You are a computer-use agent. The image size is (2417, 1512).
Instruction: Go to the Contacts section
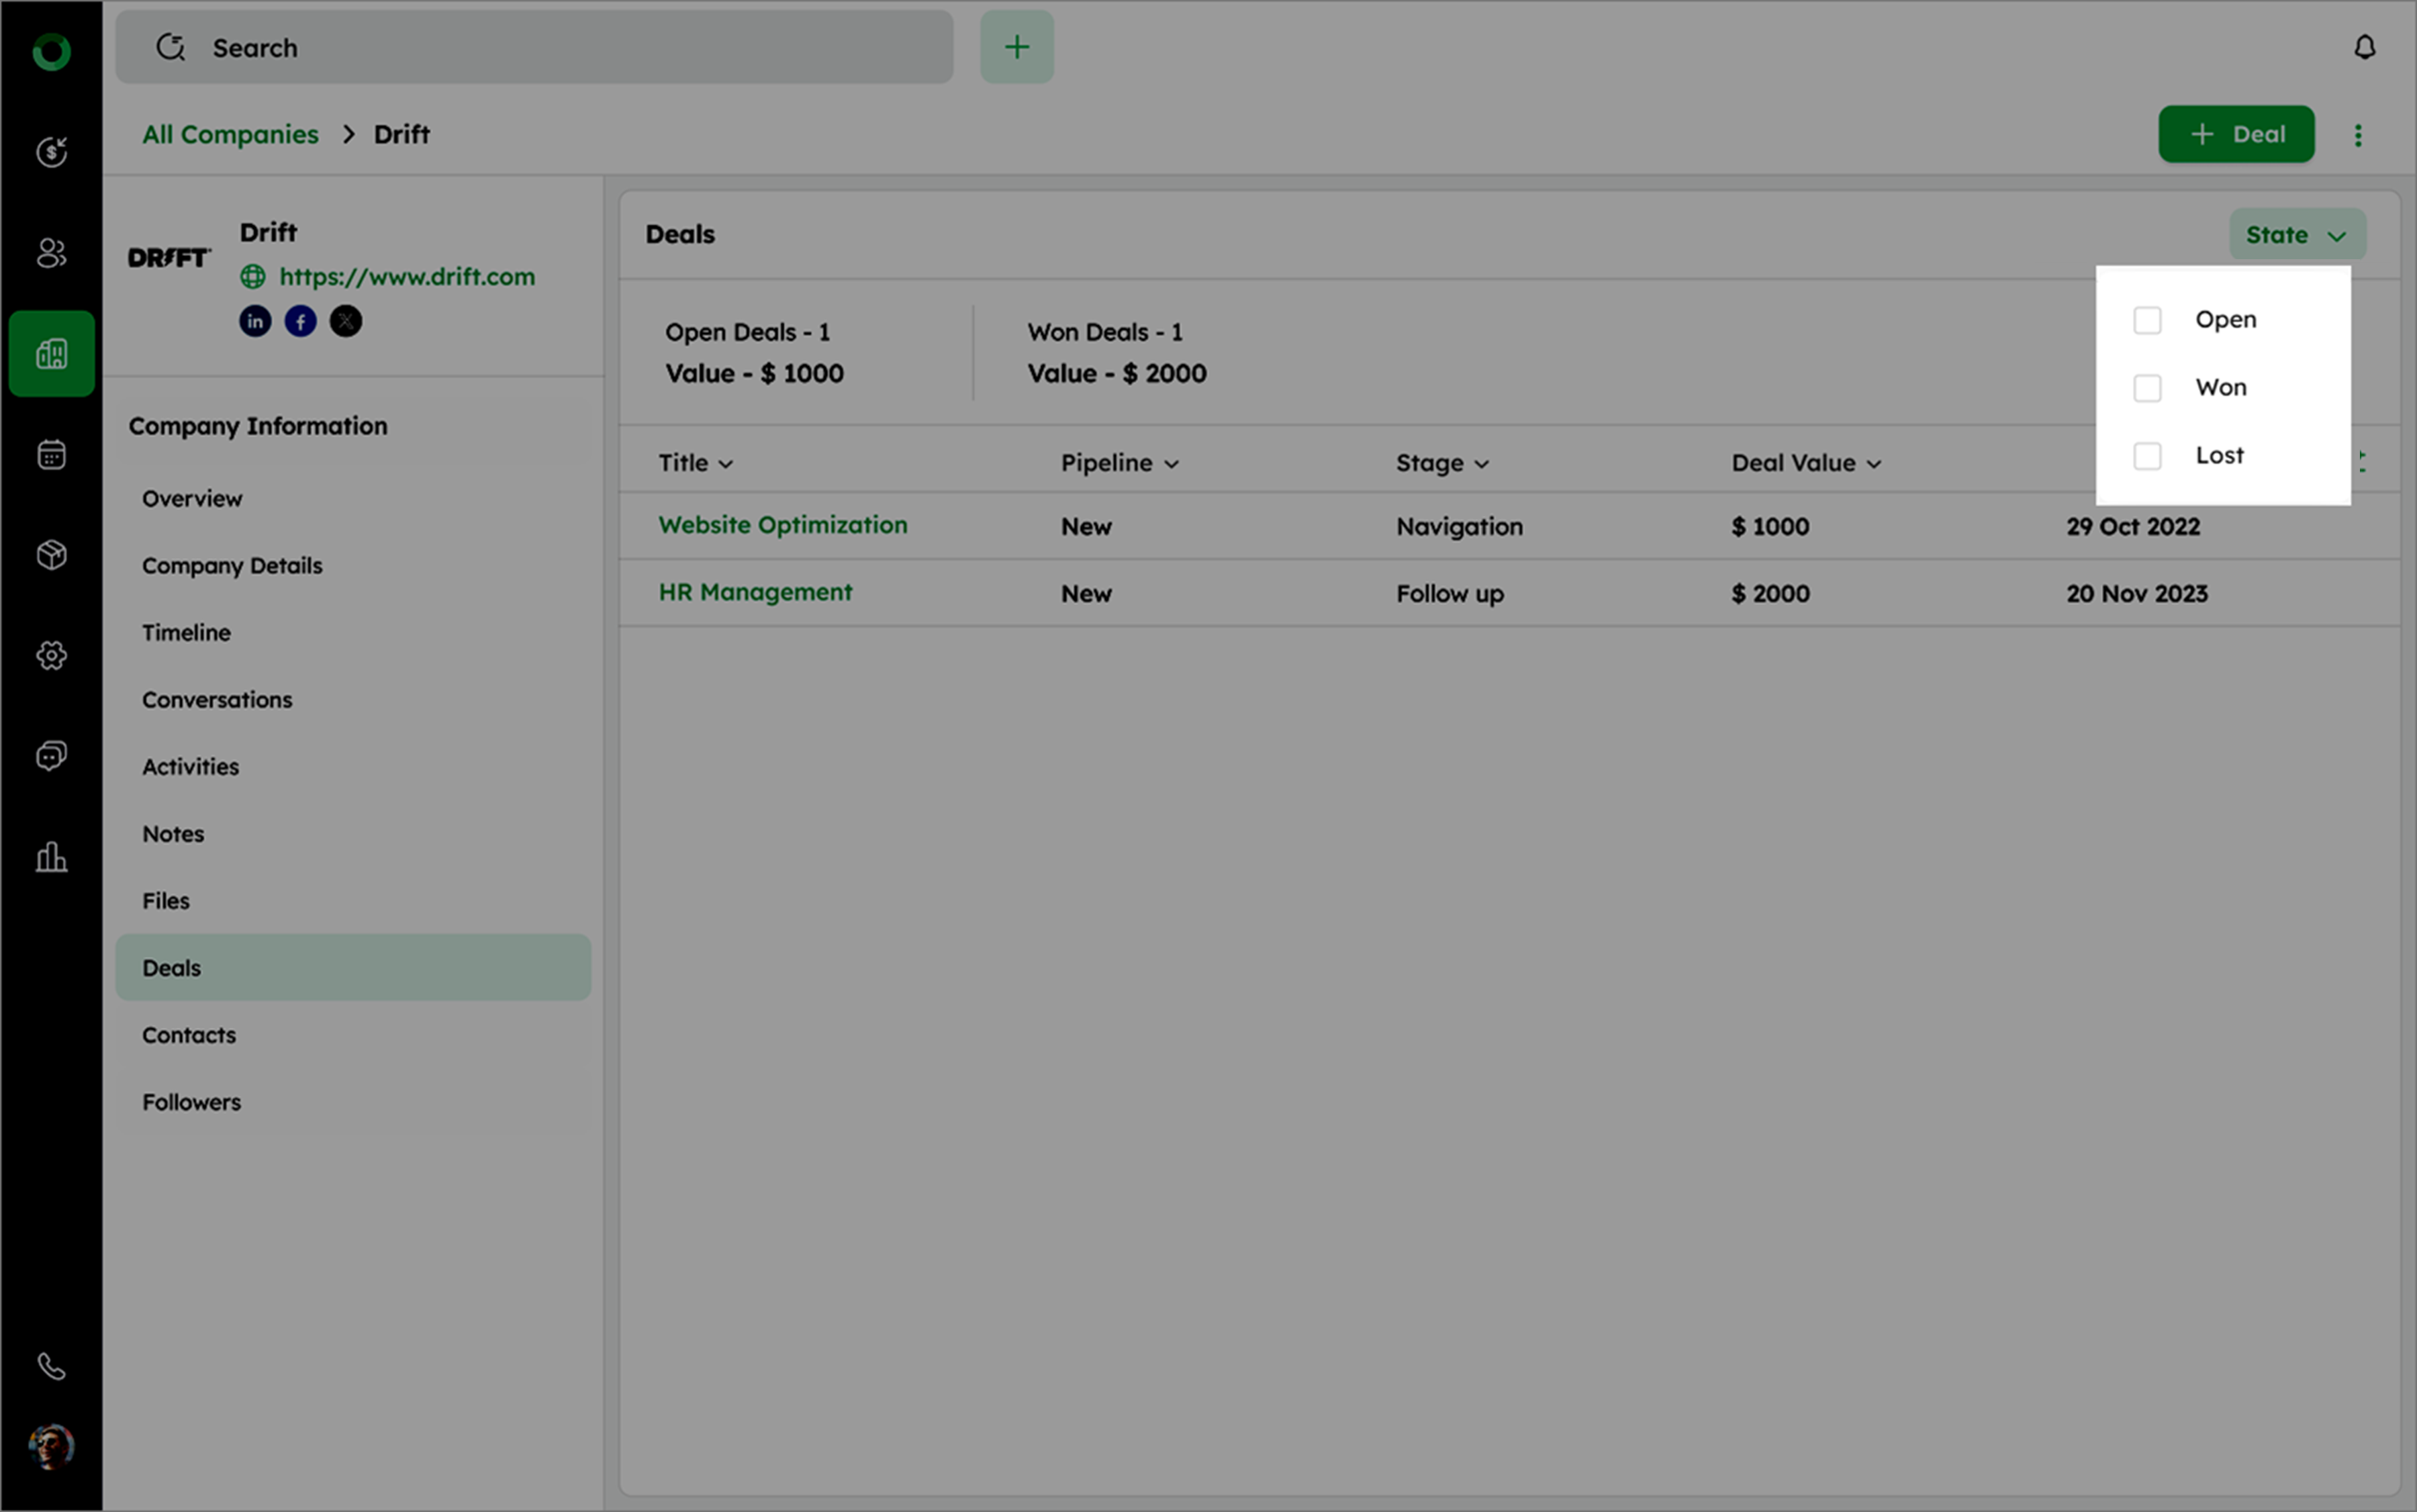coord(189,1035)
